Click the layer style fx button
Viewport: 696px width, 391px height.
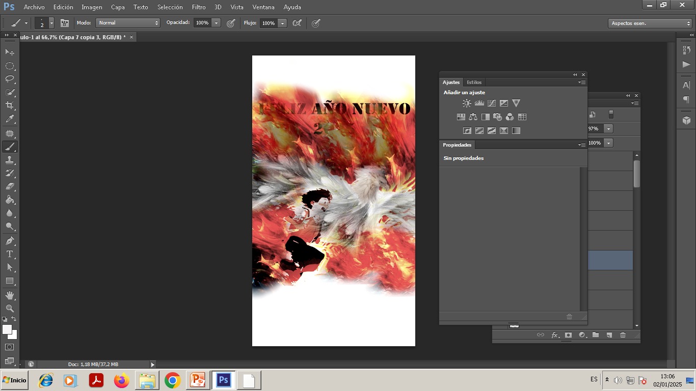click(x=555, y=335)
